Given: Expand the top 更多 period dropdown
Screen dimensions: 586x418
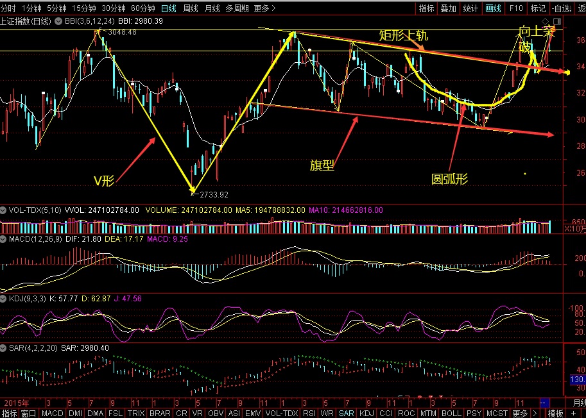Looking at the screenshot, I should (x=264, y=8).
